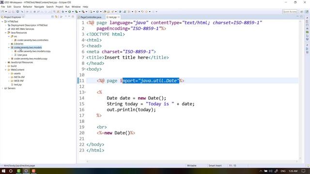Click the Run on Server toolbar icon

[77, 12]
